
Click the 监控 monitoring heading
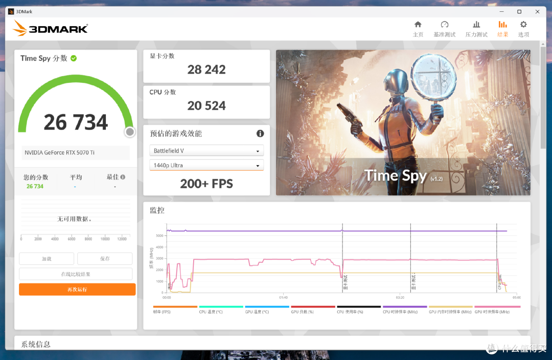click(x=157, y=210)
